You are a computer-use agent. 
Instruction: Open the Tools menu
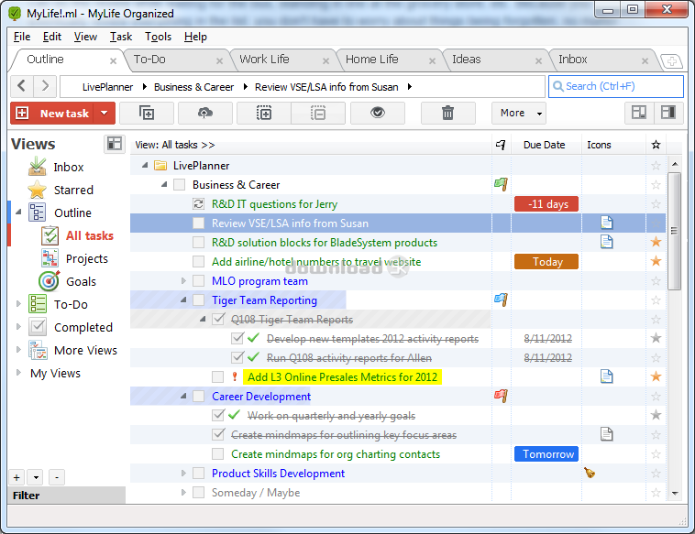point(158,37)
